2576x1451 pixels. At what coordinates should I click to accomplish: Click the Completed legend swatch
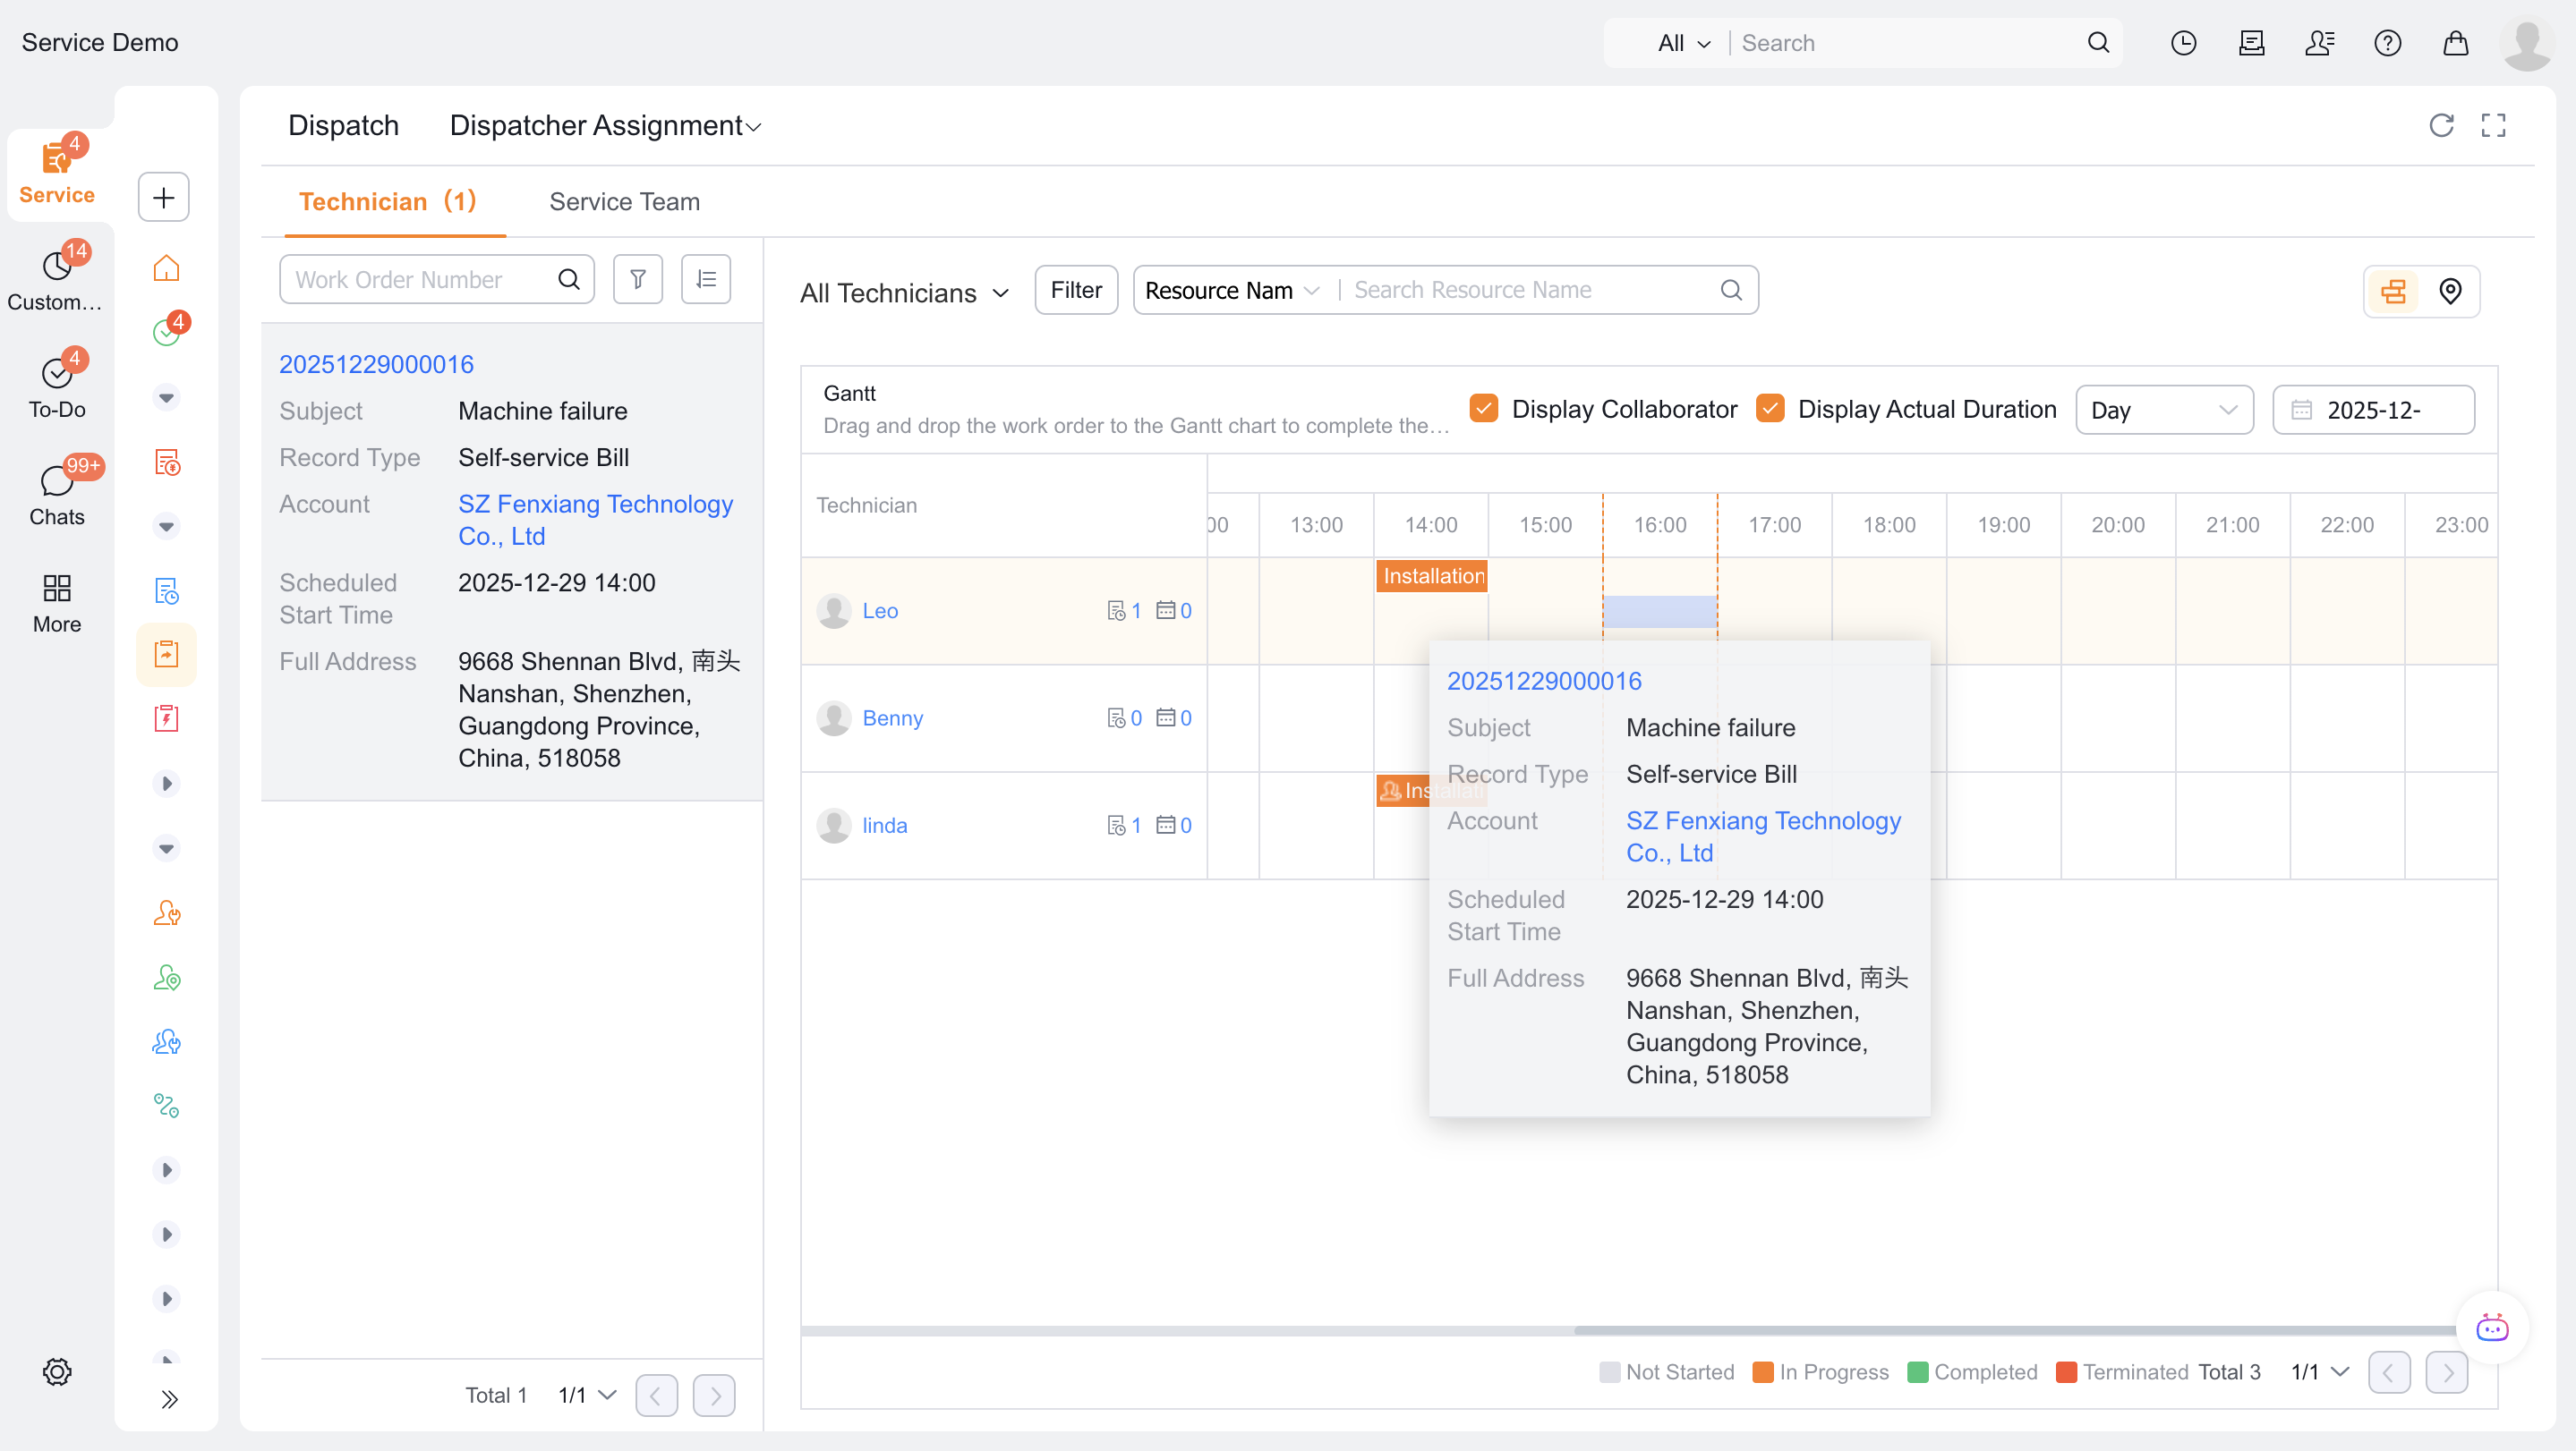(1917, 1372)
